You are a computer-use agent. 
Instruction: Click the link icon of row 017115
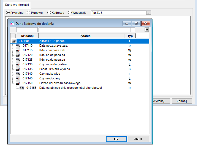[18, 50]
